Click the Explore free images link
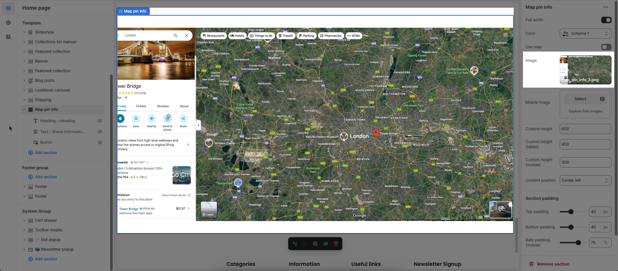This screenshot has height=271, width=618. pyautogui.click(x=585, y=111)
